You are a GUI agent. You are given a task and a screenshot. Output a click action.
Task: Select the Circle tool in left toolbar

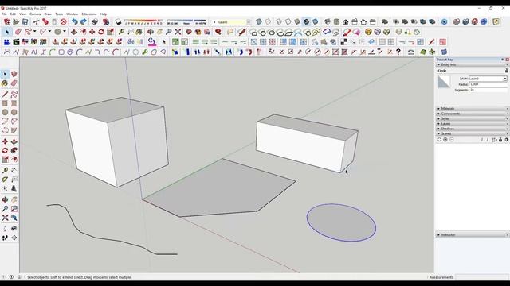5,112
